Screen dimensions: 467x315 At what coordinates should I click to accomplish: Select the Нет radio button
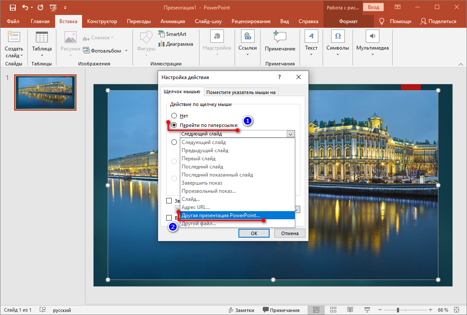point(174,116)
